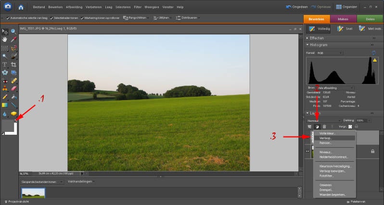Viewport: 384px width, 205px height.
Task: Click the trash icon to delete layer
Action: [x=325, y=127]
